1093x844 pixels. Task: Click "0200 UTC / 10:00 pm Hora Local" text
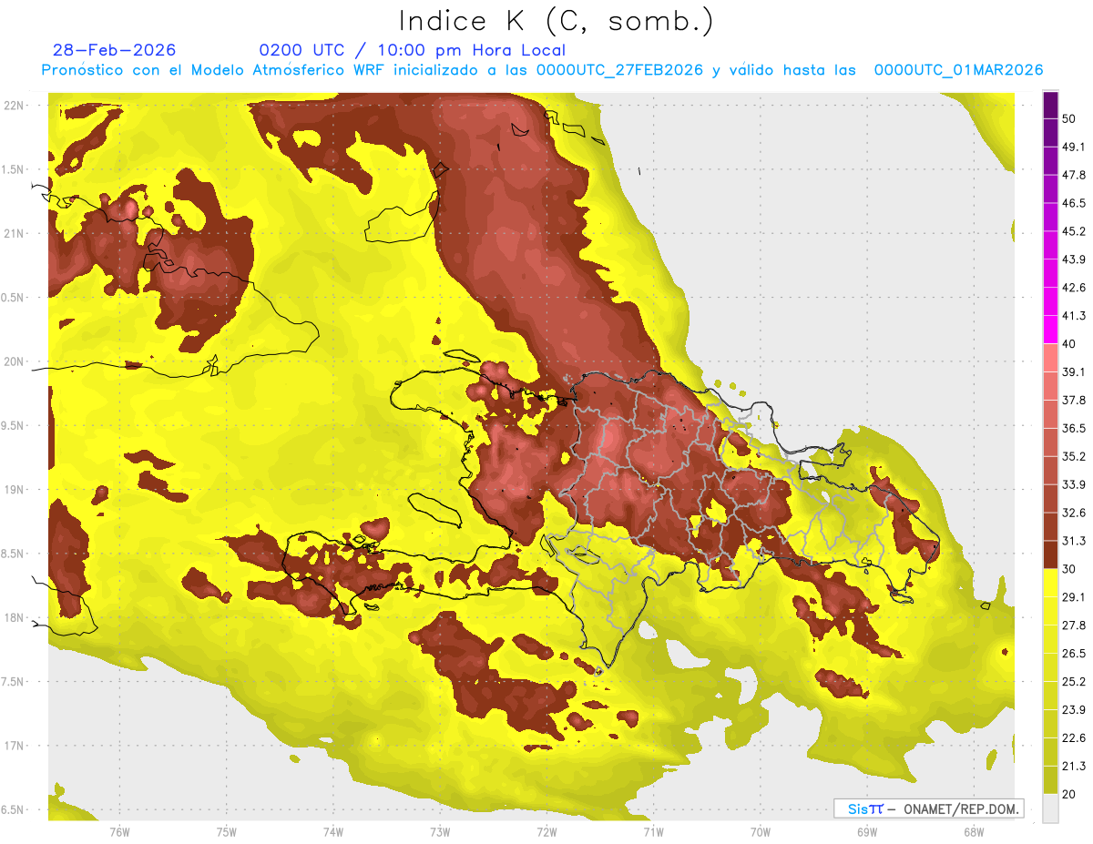(413, 50)
